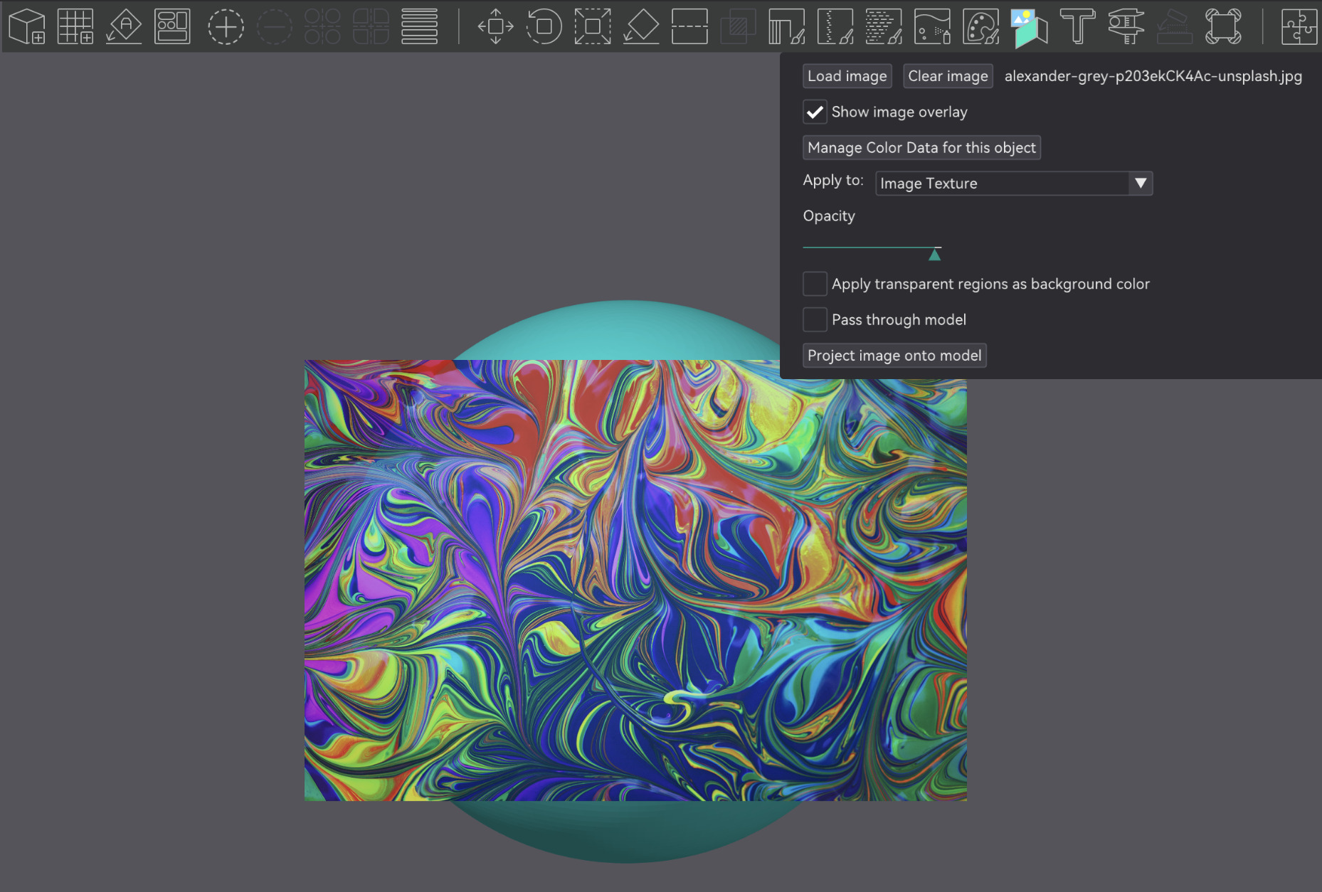Open the Color painting palette tool
Image resolution: width=1322 pixels, height=892 pixels.
981,26
